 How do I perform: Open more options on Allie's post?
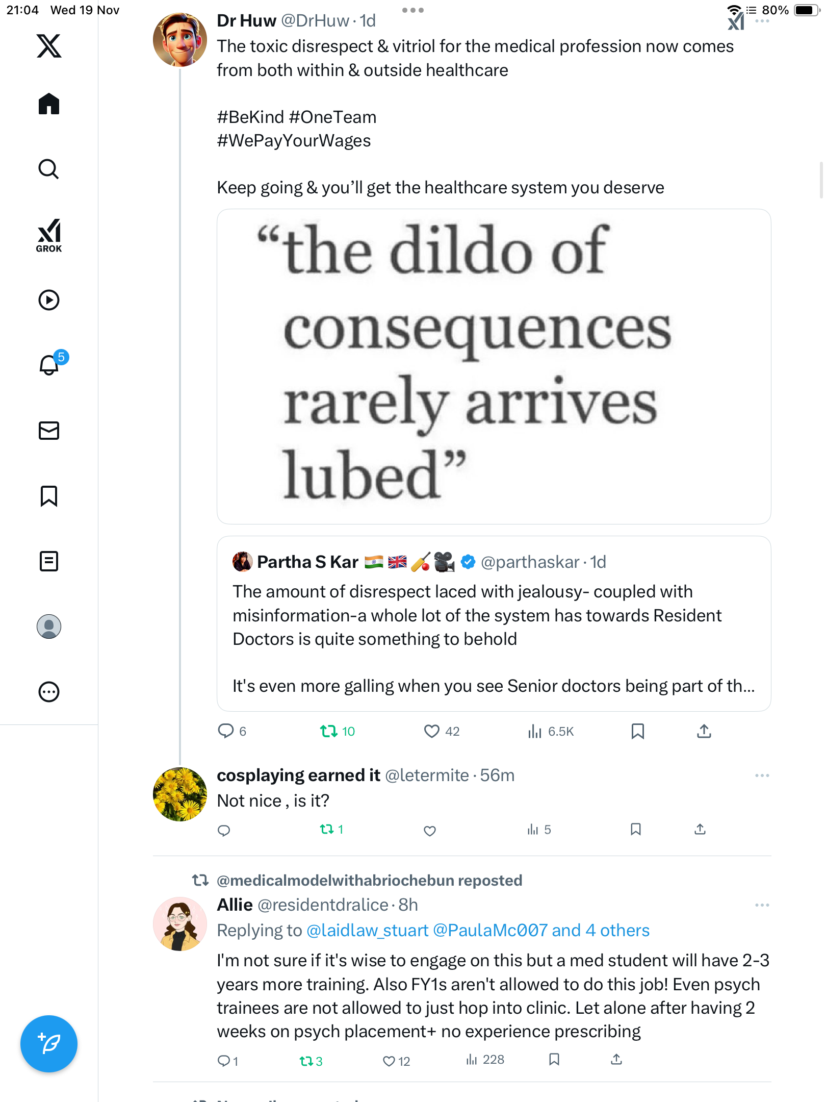pyautogui.click(x=762, y=905)
